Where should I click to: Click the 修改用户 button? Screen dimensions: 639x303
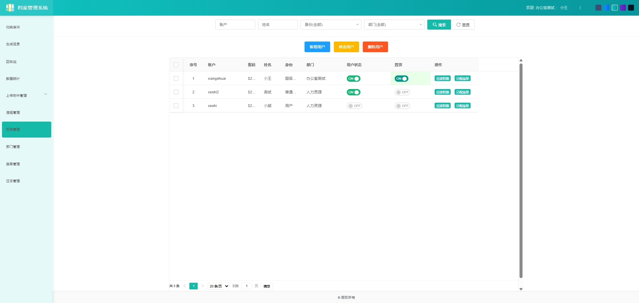[x=346, y=47]
